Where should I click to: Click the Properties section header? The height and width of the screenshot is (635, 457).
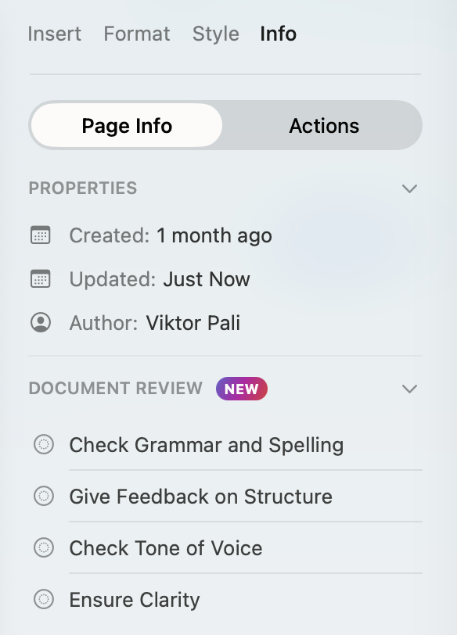click(x=83, y=188)
